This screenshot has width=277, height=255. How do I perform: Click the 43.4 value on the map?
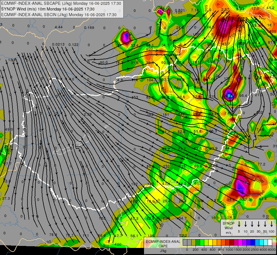pos(263,199)
